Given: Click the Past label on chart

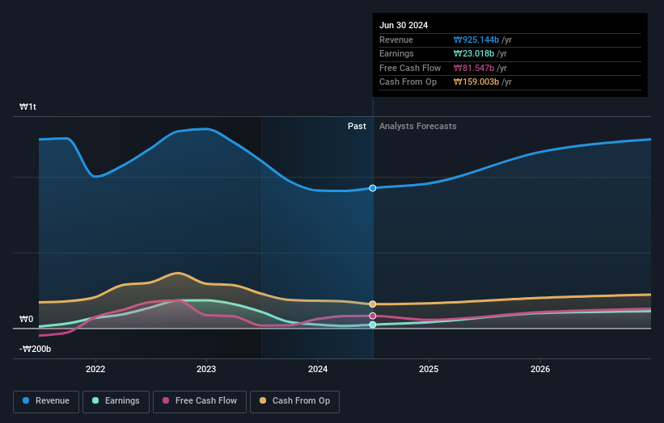Looking at the screenshot, I should point(357,127).
